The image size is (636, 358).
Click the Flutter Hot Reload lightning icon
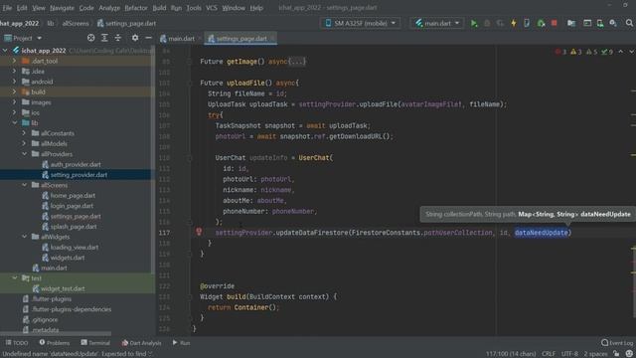(x=514, y=23)
